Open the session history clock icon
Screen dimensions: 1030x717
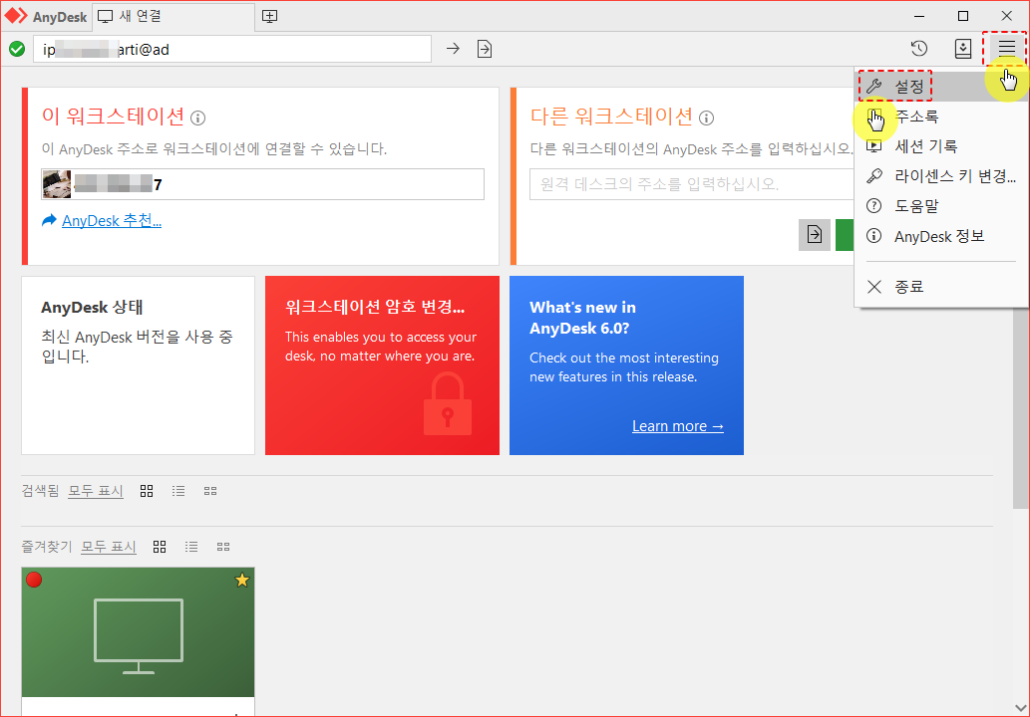point(919,48)
